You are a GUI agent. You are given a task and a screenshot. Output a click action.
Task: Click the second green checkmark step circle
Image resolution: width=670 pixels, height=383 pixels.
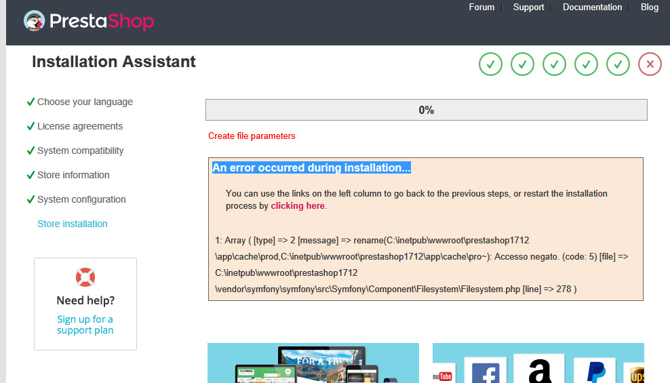point(522,64)
